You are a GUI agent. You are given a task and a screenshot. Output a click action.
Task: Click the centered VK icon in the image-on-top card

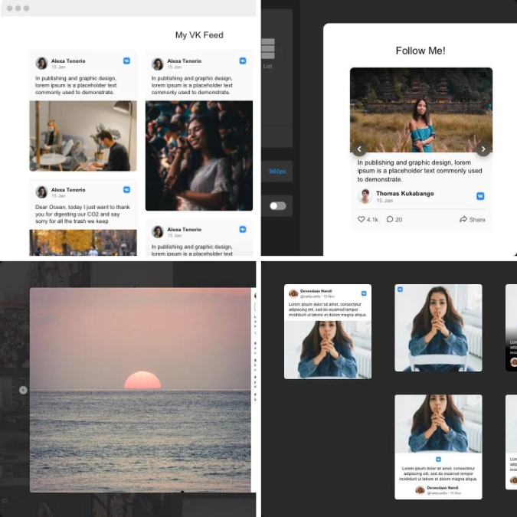pyautogui.click(x=438, y=459)
